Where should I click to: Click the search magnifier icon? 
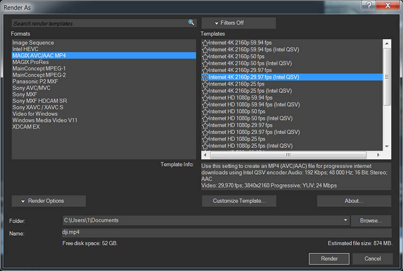[191, 22]
